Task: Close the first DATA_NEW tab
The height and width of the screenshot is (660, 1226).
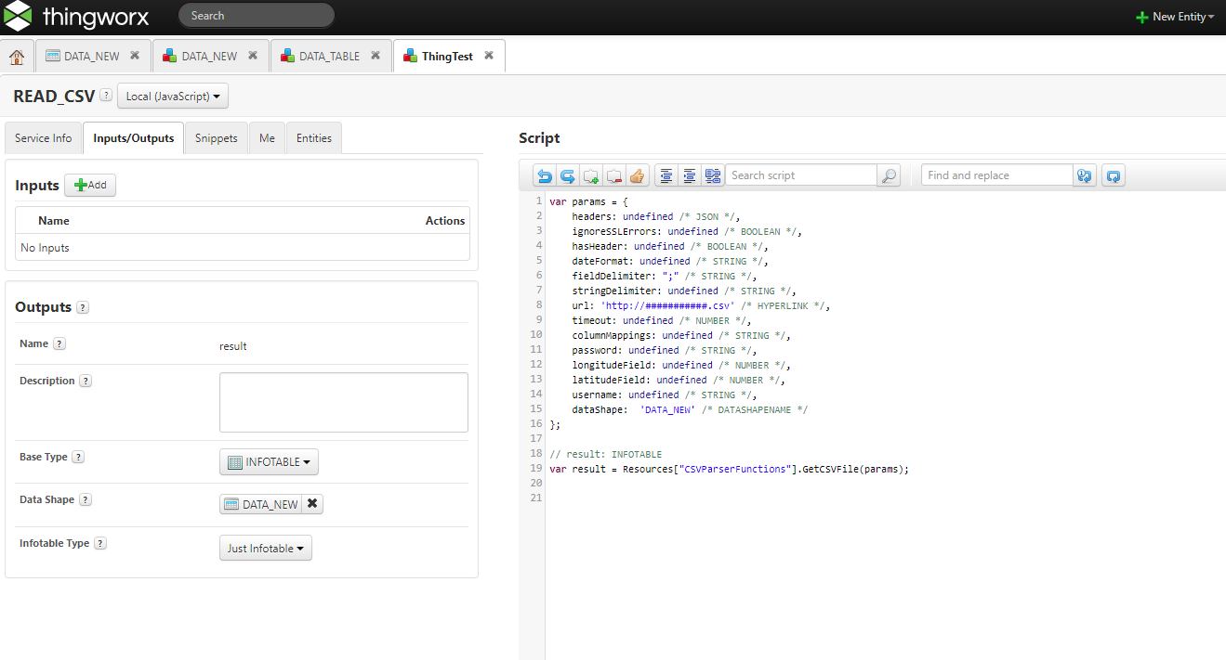Action: pos(135,56)
